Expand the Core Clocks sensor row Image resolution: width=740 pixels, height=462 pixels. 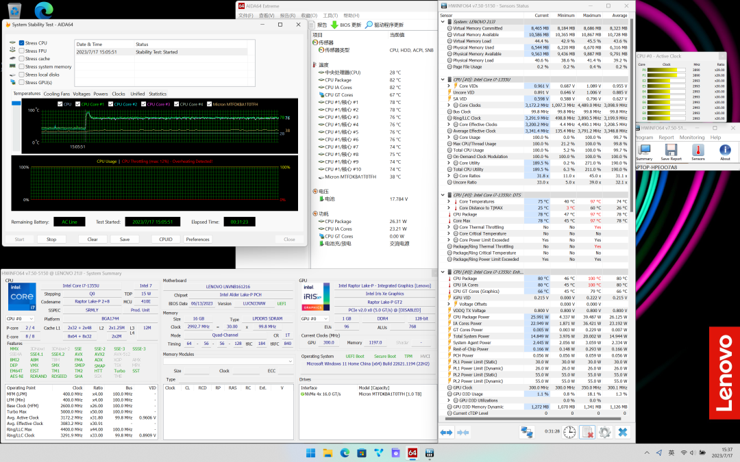[449, 105]
